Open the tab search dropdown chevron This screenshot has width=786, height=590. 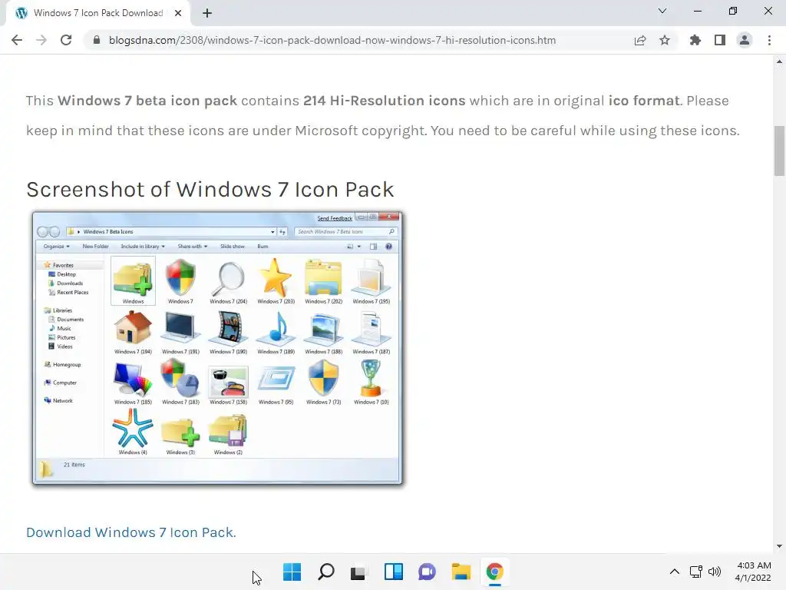coord(662,11)
